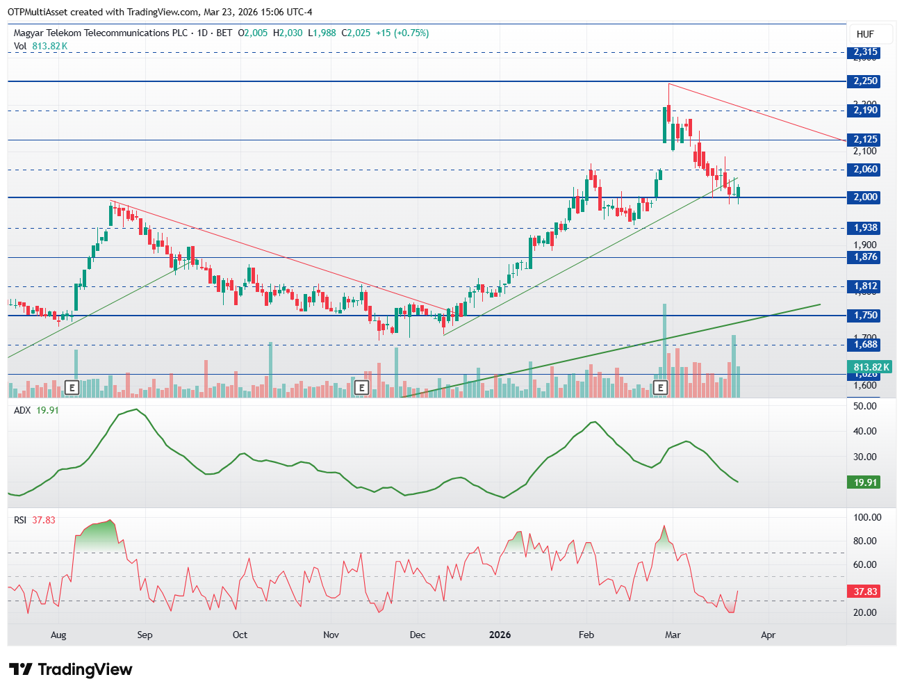Screen dimensions: 904x693
Task: Click the open value O2,005
Action: pos(253,33)
